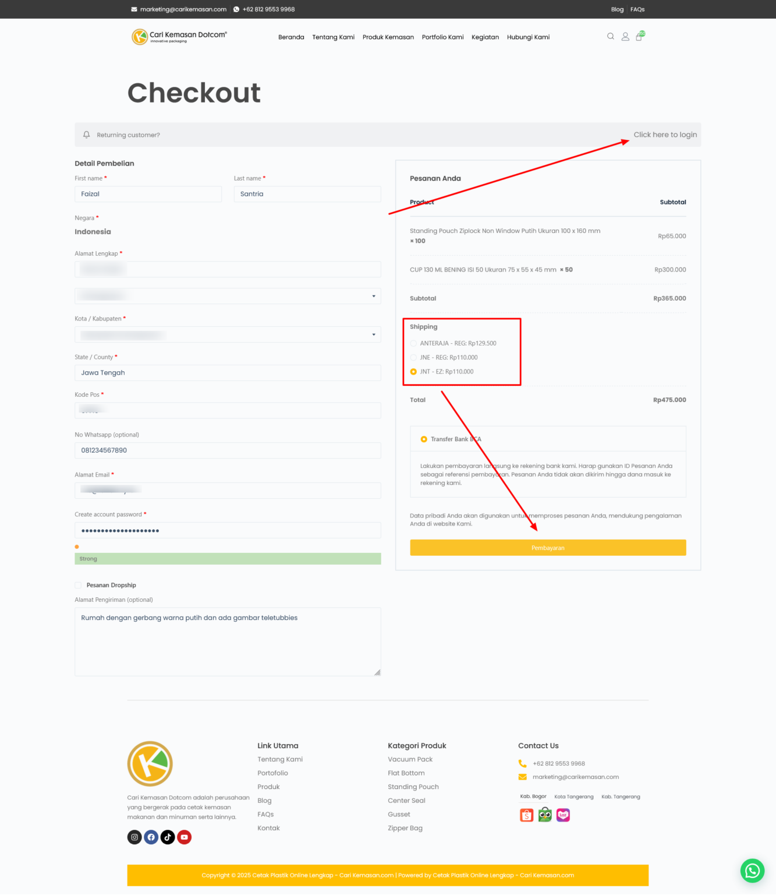Expand the Kota / Kabupaten dropdown

coord(228,334)
